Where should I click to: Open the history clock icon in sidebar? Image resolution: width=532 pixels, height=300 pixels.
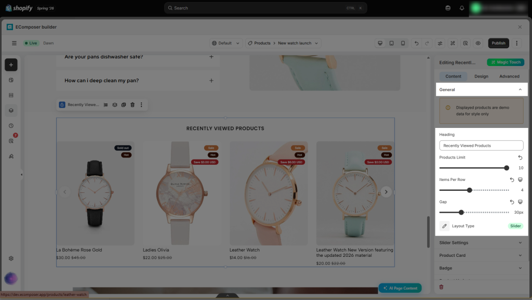point(11,126)
